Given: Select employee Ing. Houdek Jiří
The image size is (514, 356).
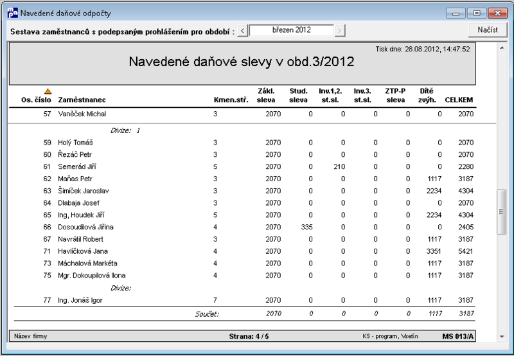Looking at the screenshot, I should 81,215.
